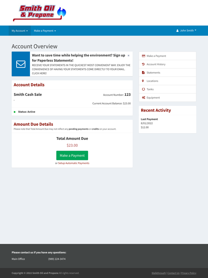Open the Contact Us footer link

pos(173,273)
